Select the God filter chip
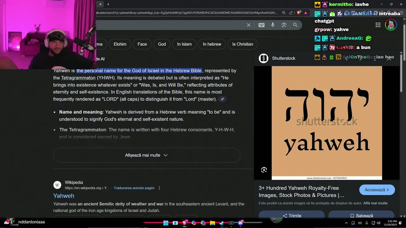Image resolution: width=406 pixels, height=228 pixels. click(162, 44)
